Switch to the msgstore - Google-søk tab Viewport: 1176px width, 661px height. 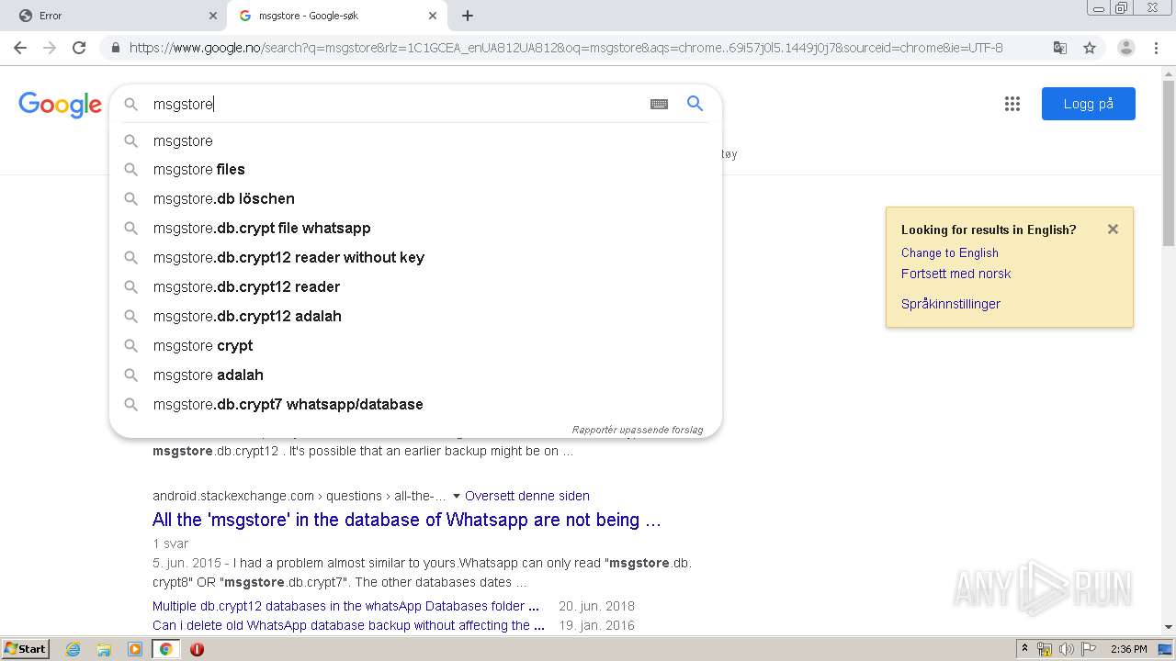(x=336, y=16)
